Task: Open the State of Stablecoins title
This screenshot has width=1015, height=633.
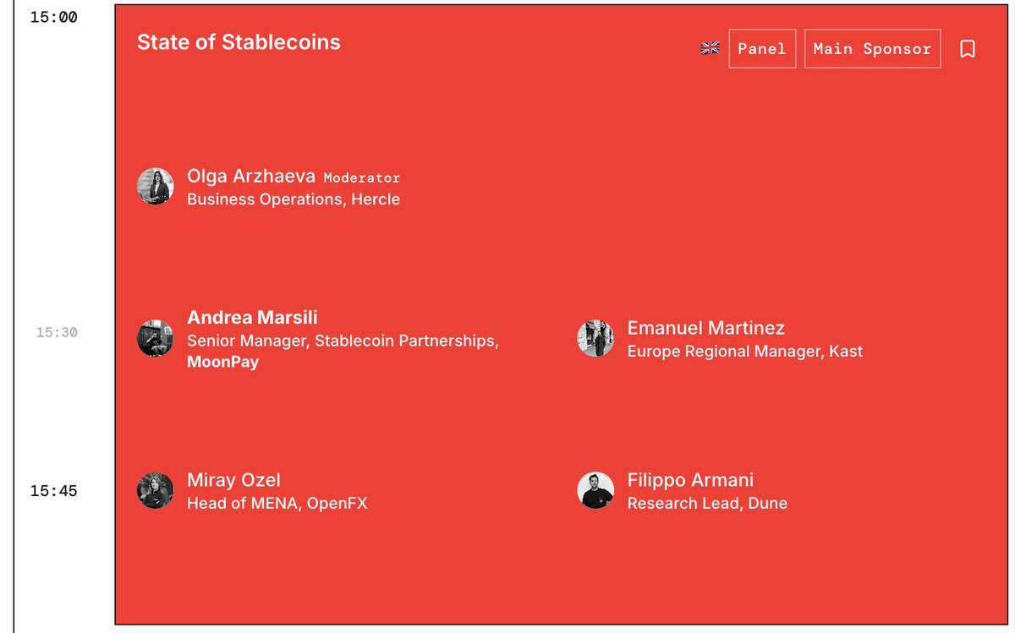Action: [239, 42]
